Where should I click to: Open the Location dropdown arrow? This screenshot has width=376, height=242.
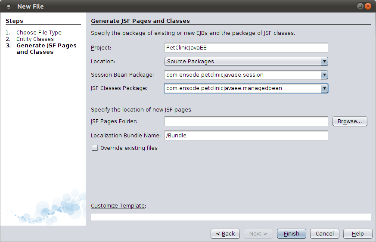click(324, 62)
